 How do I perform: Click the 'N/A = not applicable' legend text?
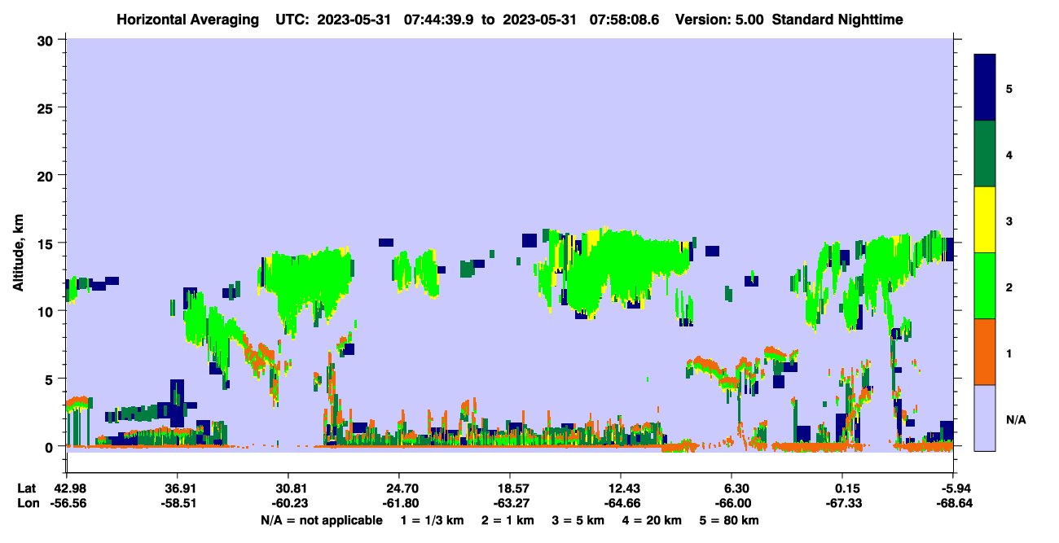321,520
